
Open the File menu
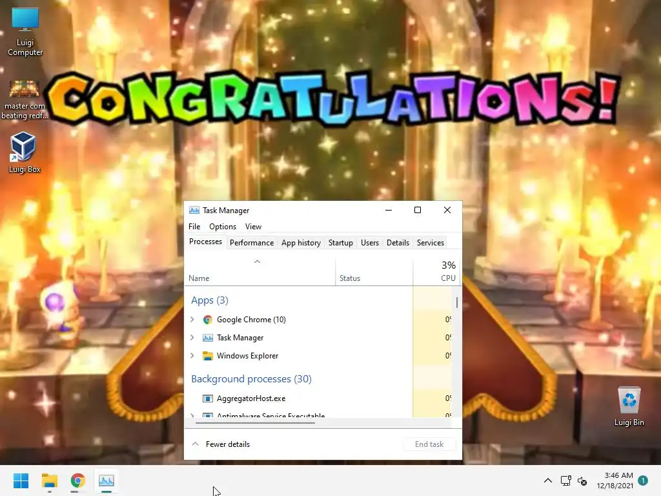point(194,227)
